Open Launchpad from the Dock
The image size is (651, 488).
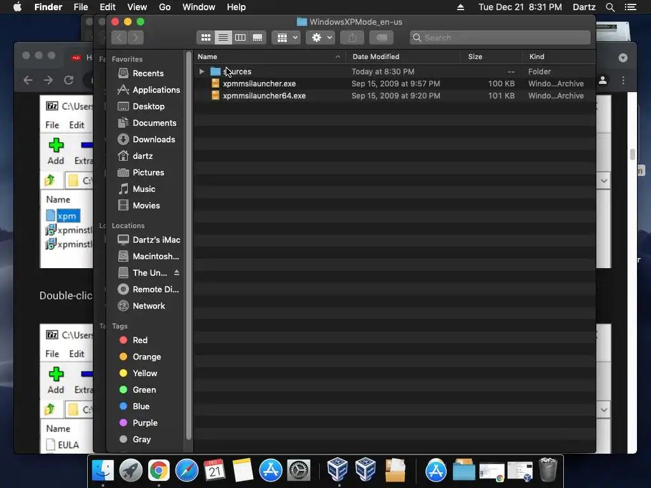click(131, 471)
